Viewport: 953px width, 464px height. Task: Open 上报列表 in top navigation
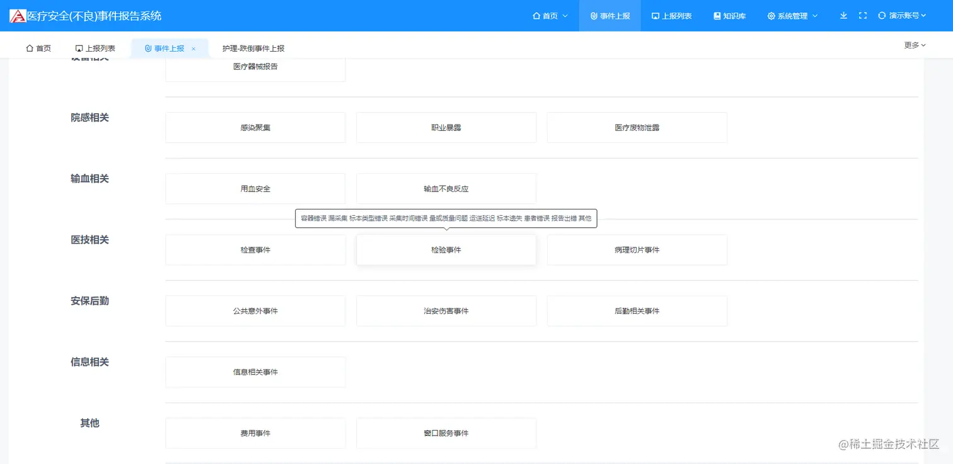(x=672, y=16)
